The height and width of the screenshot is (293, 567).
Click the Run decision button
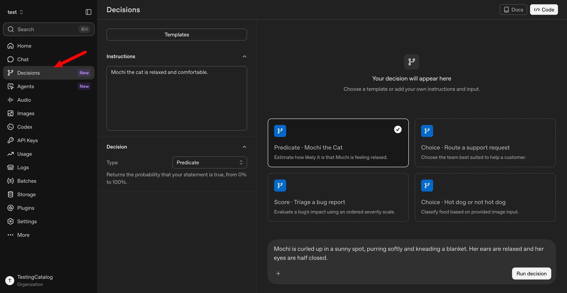click(531, 274)
